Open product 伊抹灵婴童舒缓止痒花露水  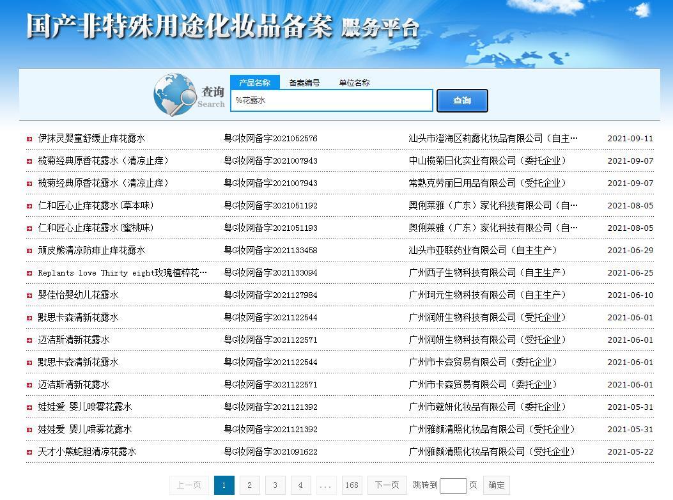coord(91,138)
